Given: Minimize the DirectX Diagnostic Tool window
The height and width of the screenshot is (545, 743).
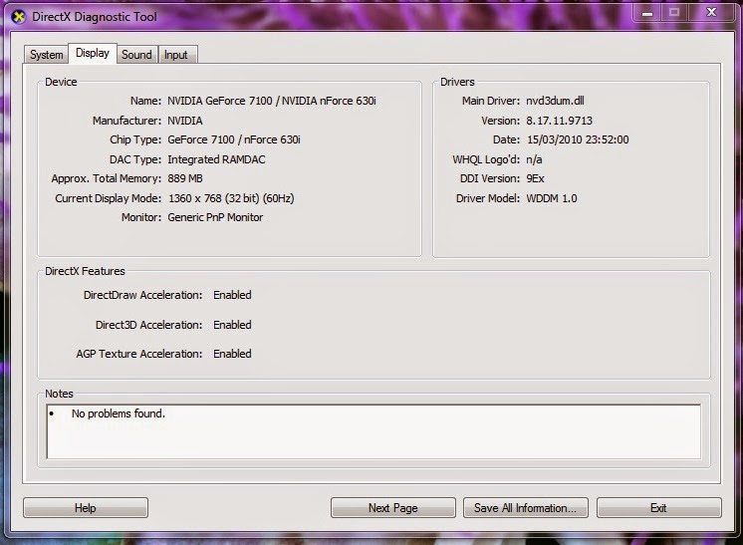Looking at the screenshot, I should tap(647, 13).
